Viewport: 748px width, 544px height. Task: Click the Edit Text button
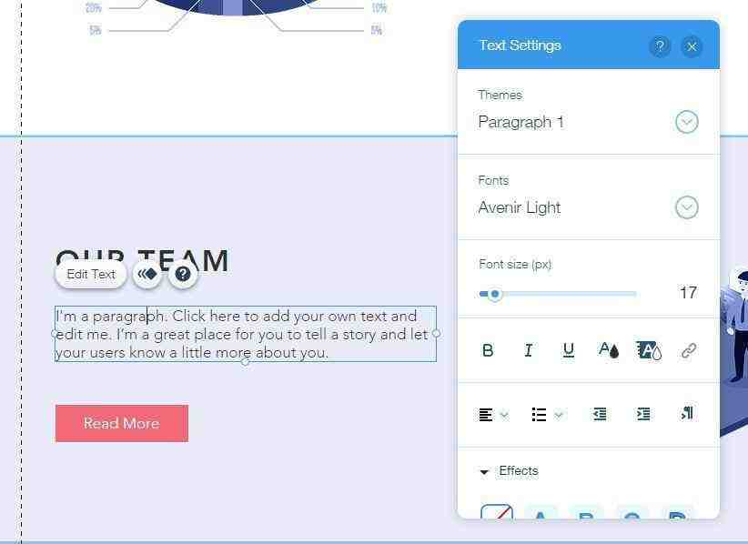click(x=91, y=274)
